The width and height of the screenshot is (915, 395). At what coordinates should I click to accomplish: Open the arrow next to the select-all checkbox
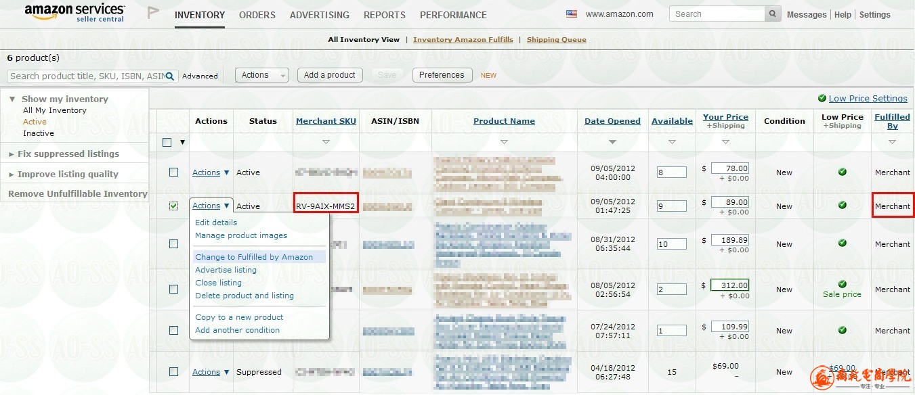click(182, 143)
